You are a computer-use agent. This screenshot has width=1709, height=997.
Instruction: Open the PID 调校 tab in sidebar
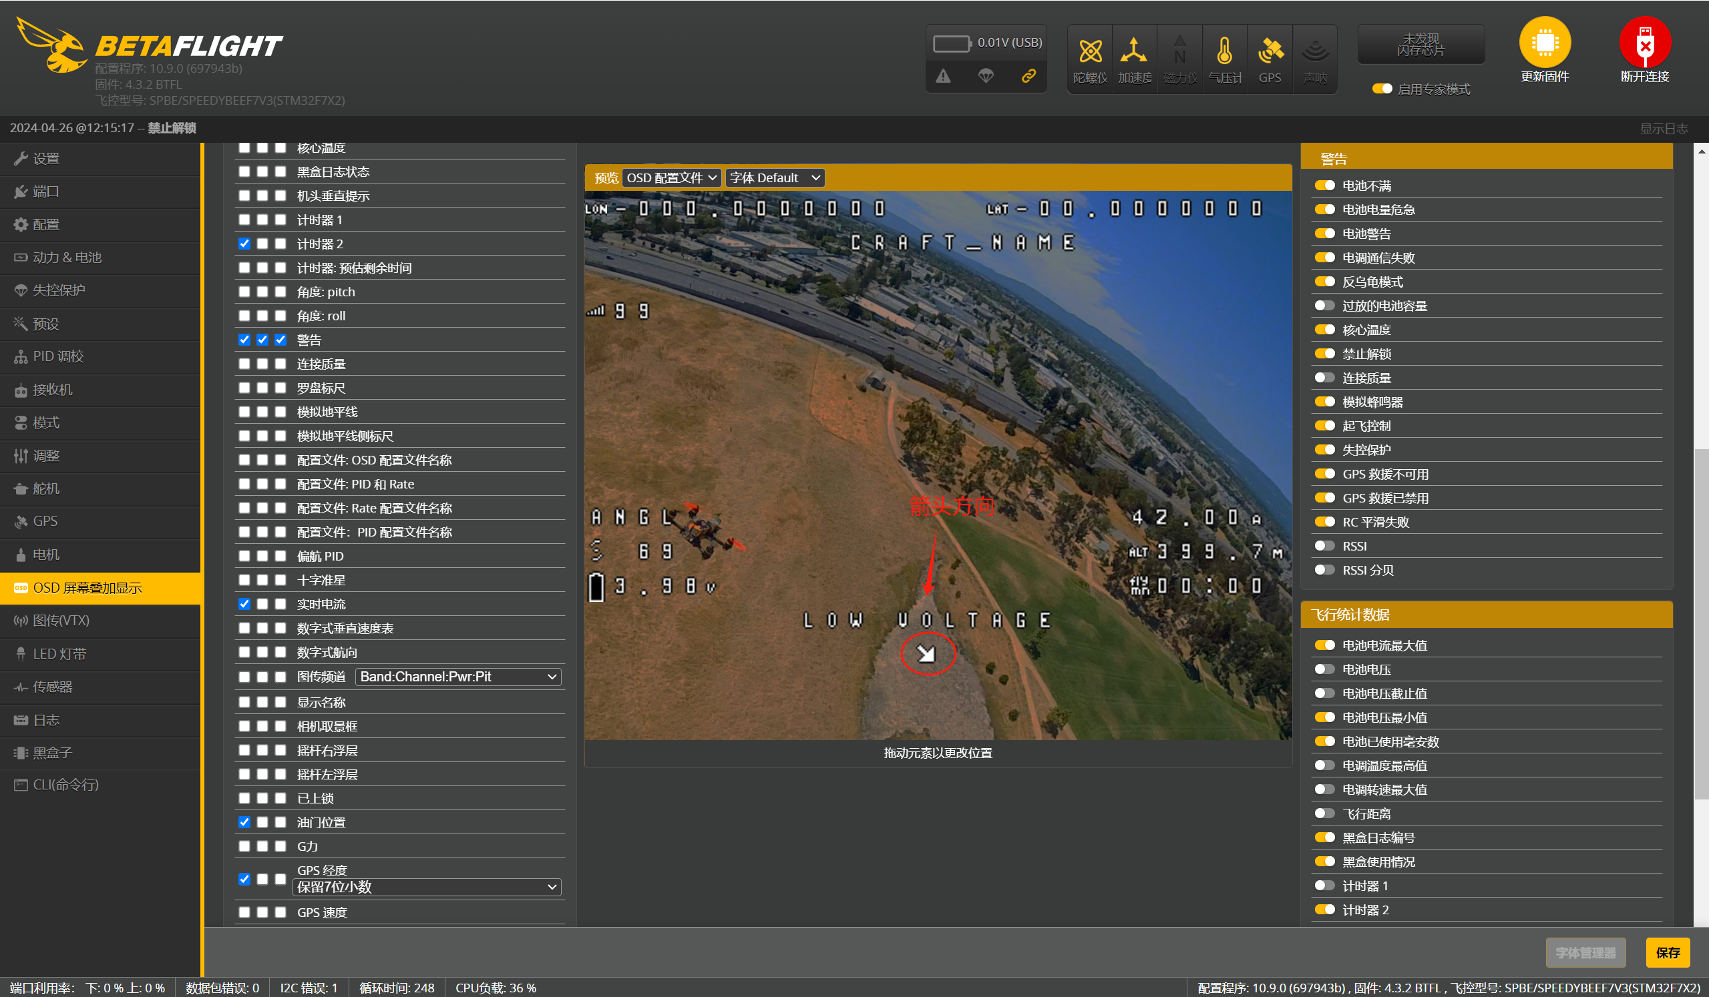tap(58, 356)
